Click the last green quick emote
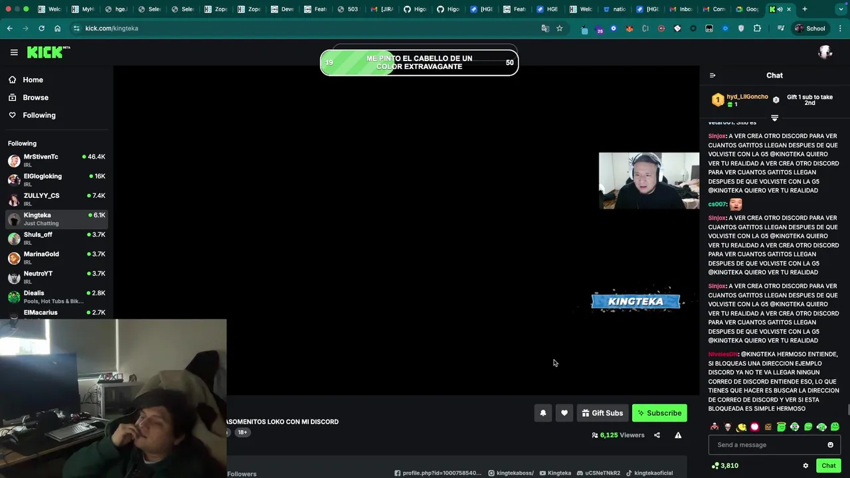Screen dimensions: 850x478 click(835, 427)
